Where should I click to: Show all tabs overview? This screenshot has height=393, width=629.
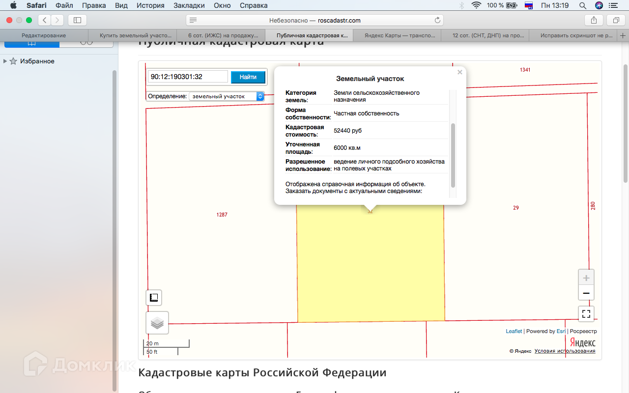point(616,20)
